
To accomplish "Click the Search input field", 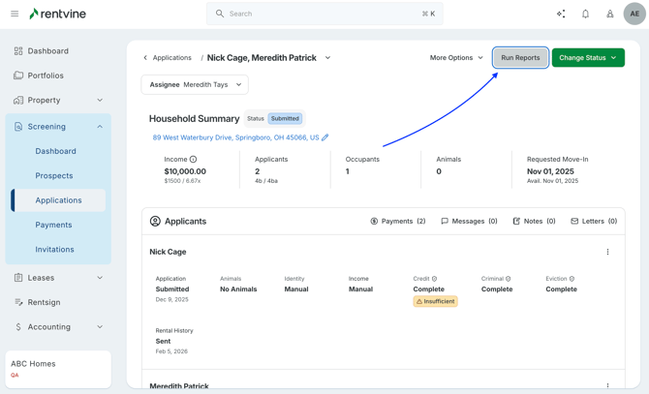I will click(324, 14).
